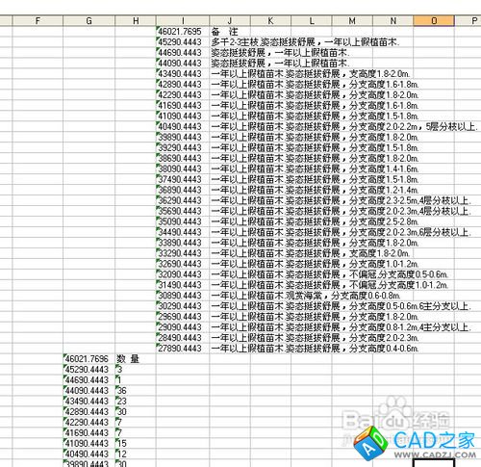Screen dimensions: 481x467
Task: Click cell 31490.4443 in column I
Action: pos(183,285)
